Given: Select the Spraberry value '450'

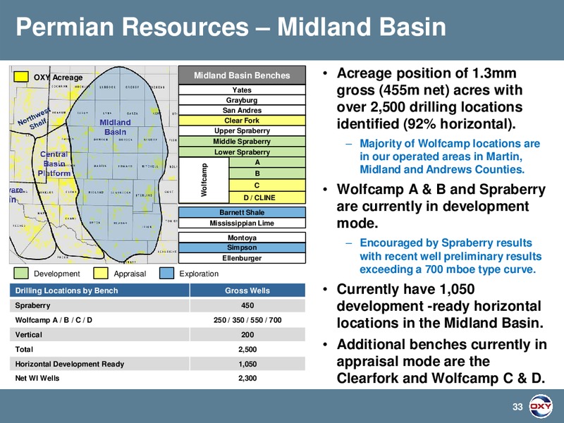Looking at the screenshot, I should coord(247,305).
